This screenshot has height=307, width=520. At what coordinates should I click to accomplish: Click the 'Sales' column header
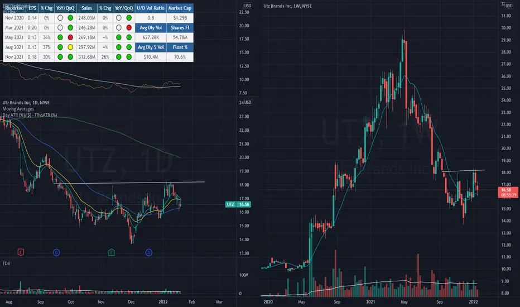tap(87, 8)
